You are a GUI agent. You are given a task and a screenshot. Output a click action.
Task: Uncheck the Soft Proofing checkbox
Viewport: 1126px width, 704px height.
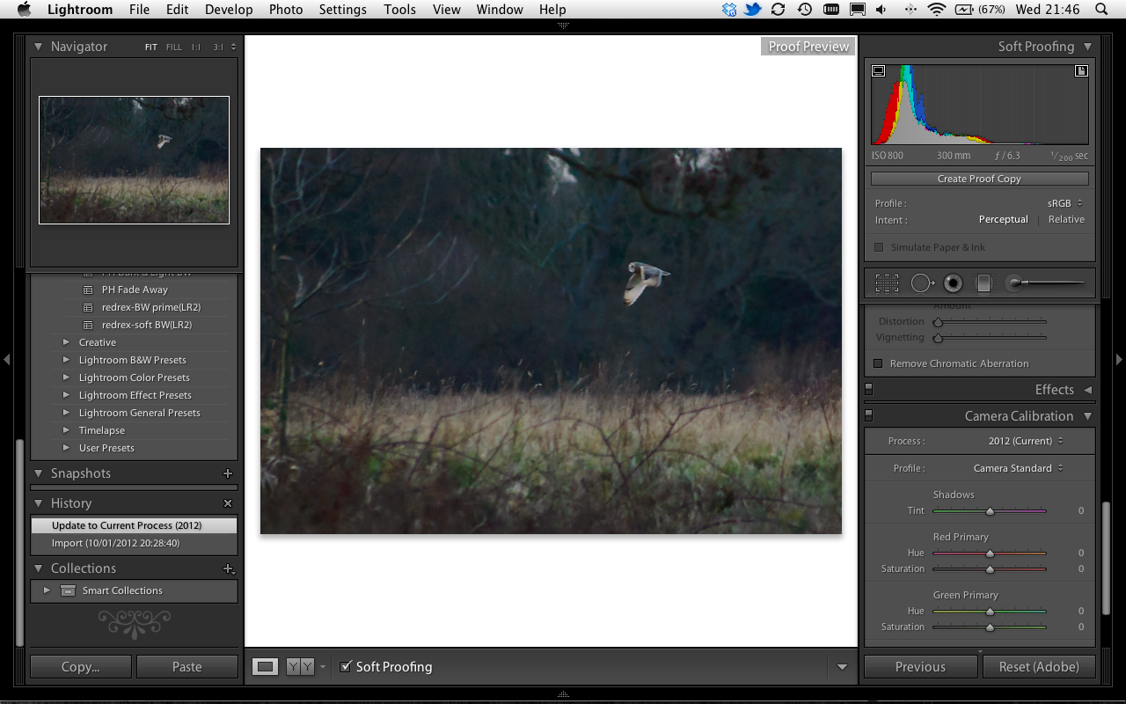click(x=346, y=666)
